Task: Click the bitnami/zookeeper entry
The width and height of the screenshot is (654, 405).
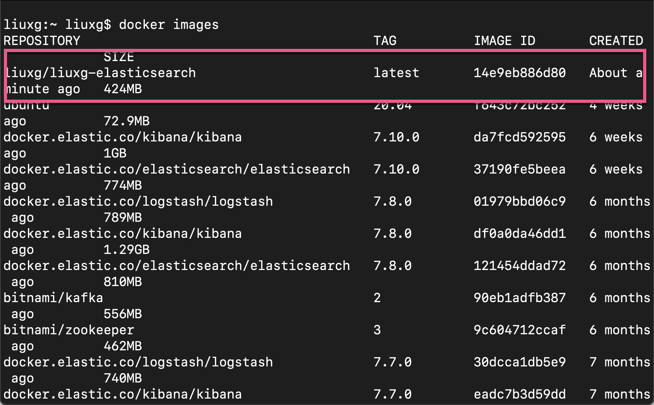Action: point(68,330)
